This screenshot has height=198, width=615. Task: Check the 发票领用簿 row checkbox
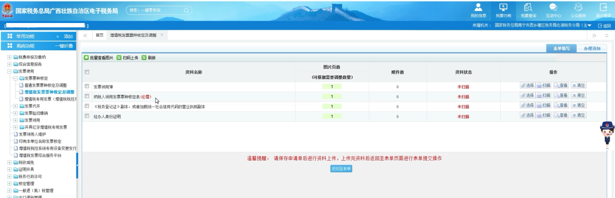(x=87, y=87)
